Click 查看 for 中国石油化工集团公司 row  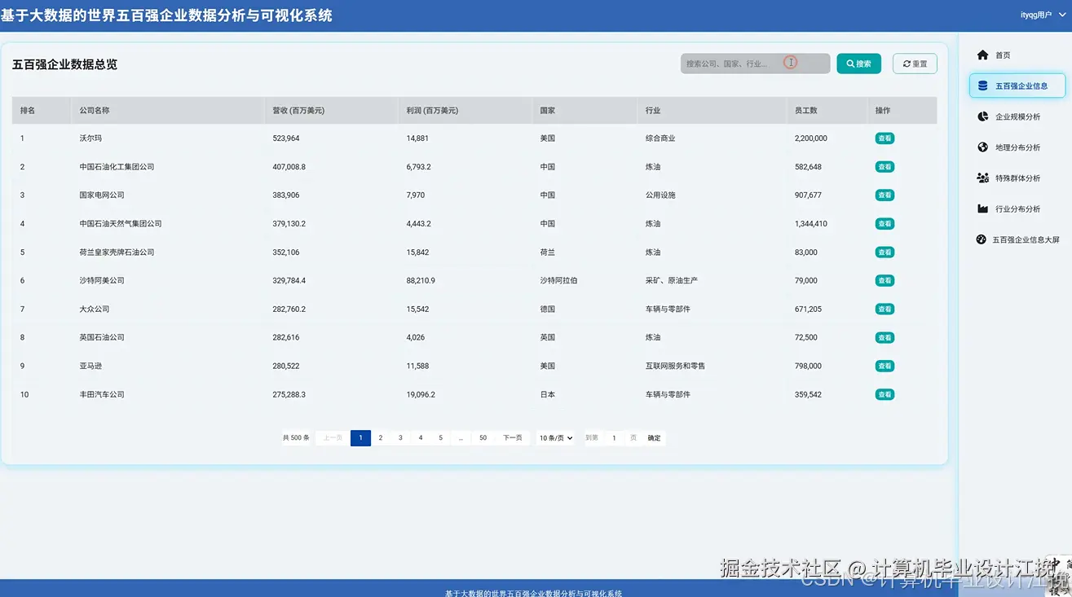[885, 167]
